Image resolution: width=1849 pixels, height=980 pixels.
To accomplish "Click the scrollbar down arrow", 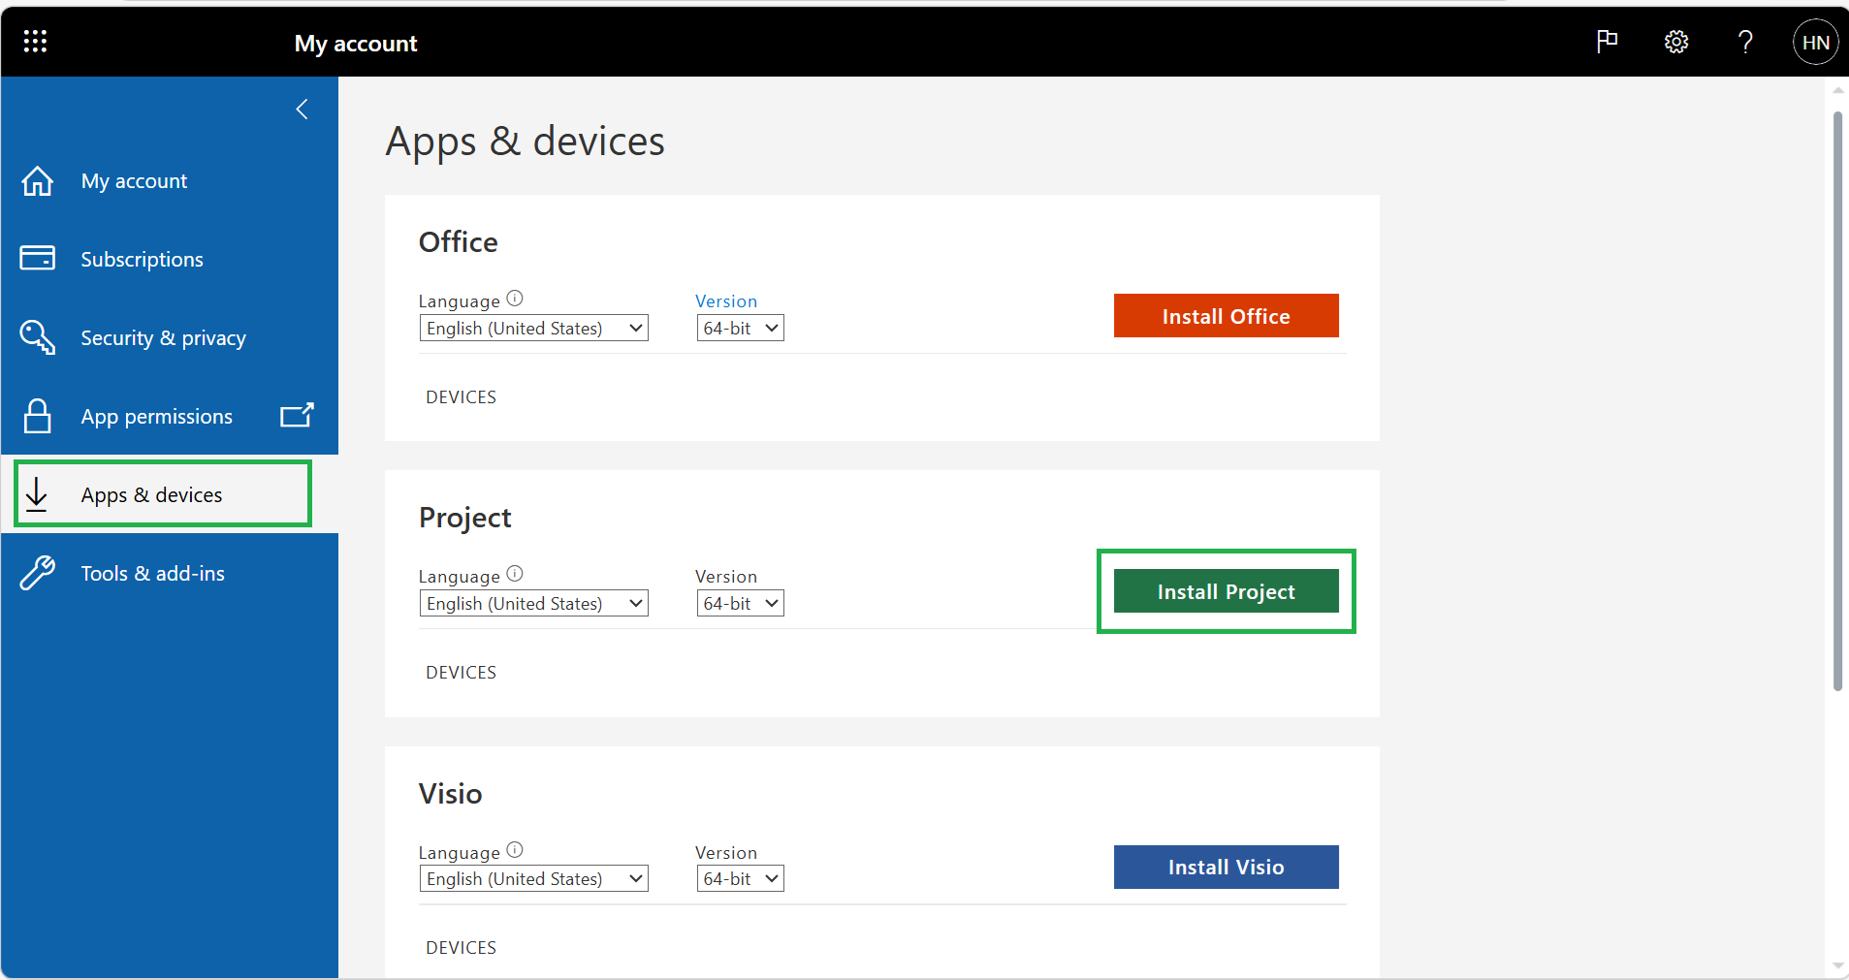I will (x=1837, y=966).
